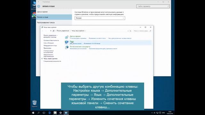This screenshot has height=115, width=205.
Task: Show hidden tray icons chevron
Action: [152, 113]
